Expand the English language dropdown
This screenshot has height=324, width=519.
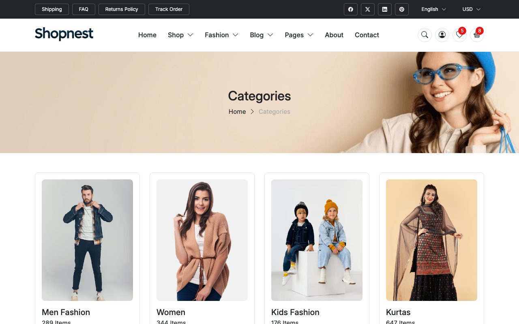click(x=433, y=9)
